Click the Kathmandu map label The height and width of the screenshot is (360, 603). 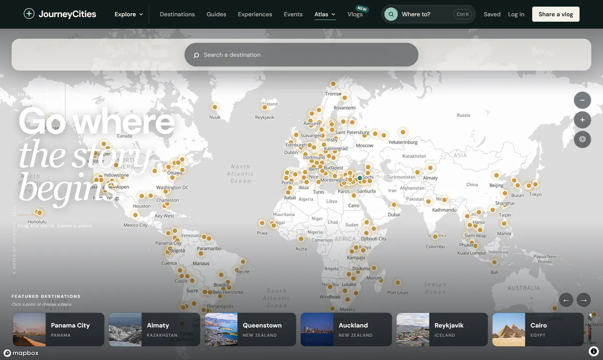point(444,210)
